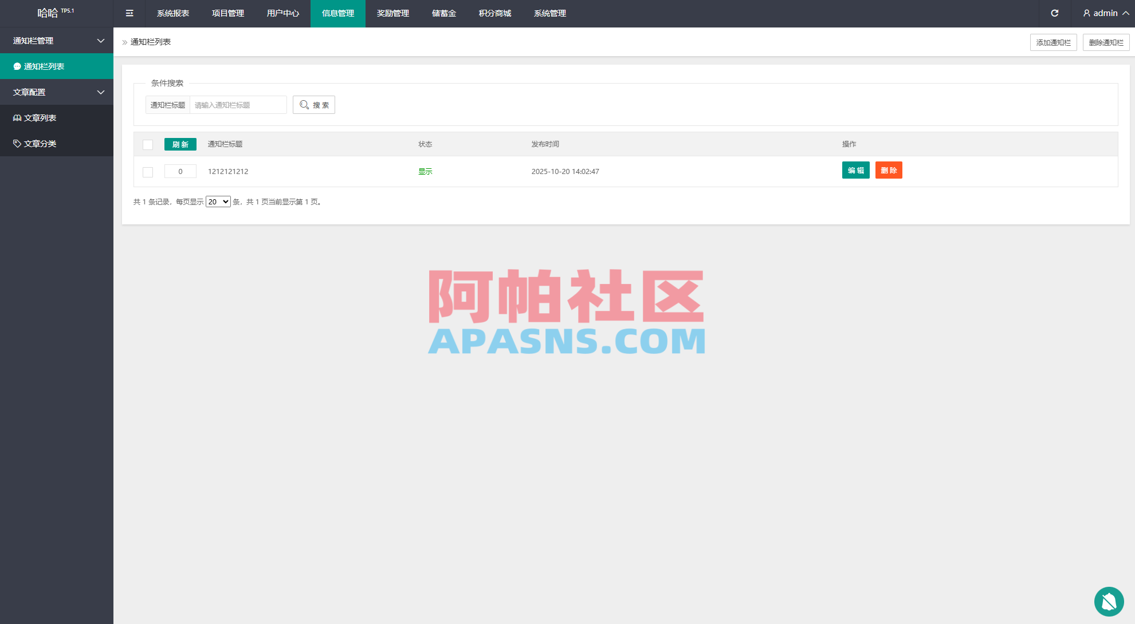The image size is (1135, 624).
Task: Open the per-page count dropdown showing 20
Action: 218,202
